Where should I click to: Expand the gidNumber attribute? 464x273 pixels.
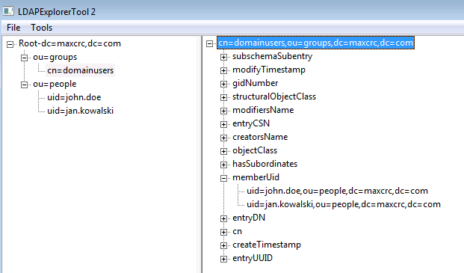tap(223, 84)
